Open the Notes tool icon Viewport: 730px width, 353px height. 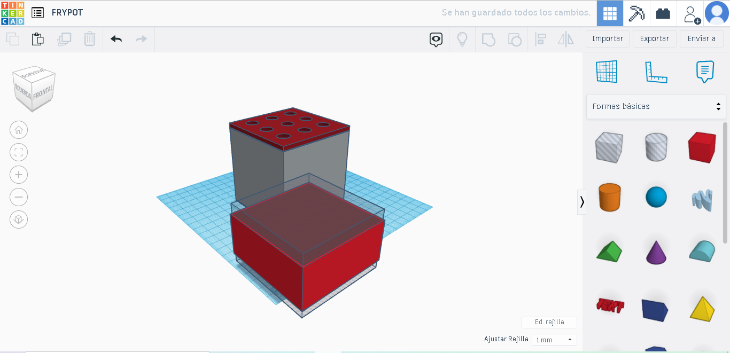pos(705,72)
